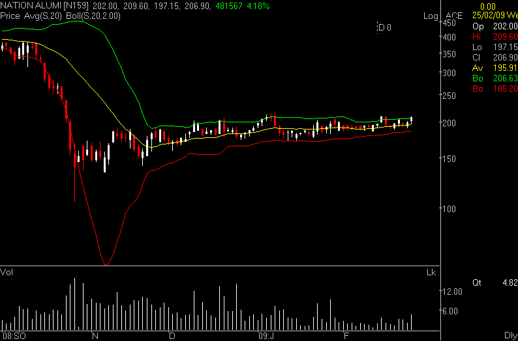Click the 6.00 volume axis label

(x=451, y=311)
